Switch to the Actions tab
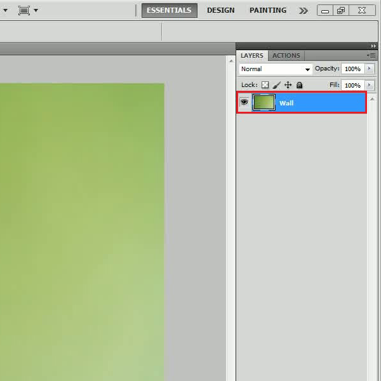 click(x=286, y=56)
